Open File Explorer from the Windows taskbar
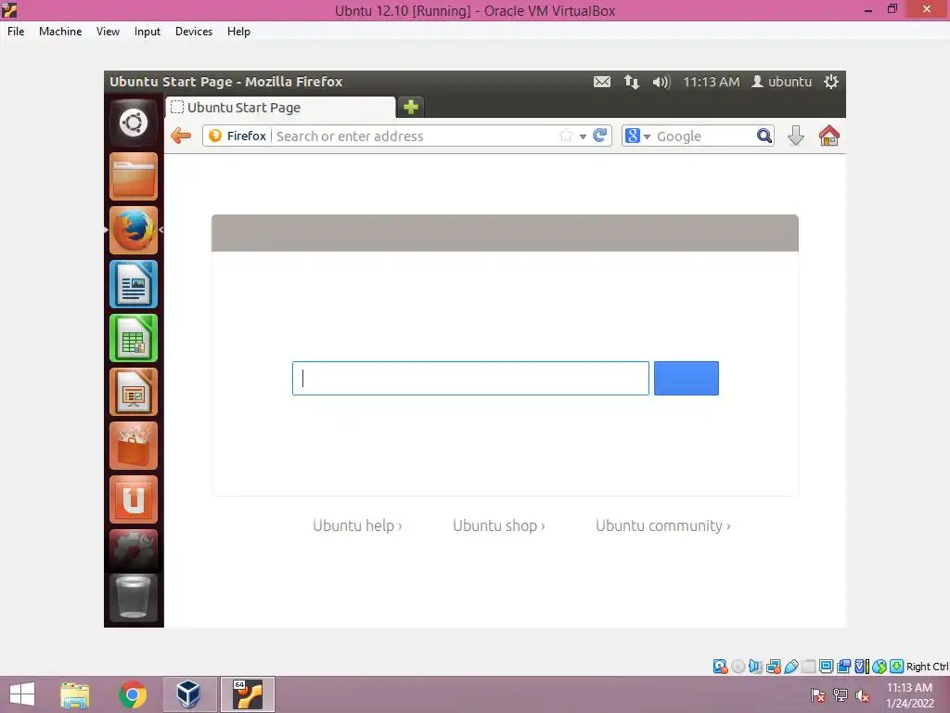The height and width of the screenshot is (713, 950). (x=74, y=694)
